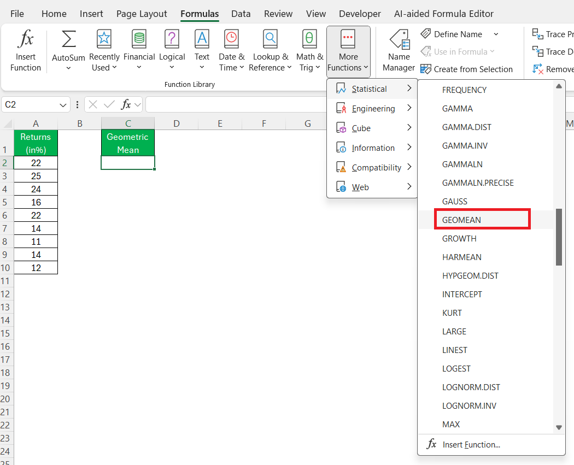Open the File tab
Image resolution: width=574 pixels, height=465 pixels.
(x=17, y=14)
